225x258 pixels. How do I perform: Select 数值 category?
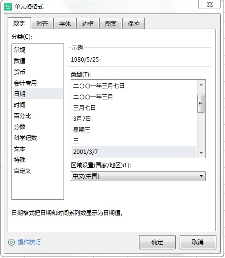[37, 61]
